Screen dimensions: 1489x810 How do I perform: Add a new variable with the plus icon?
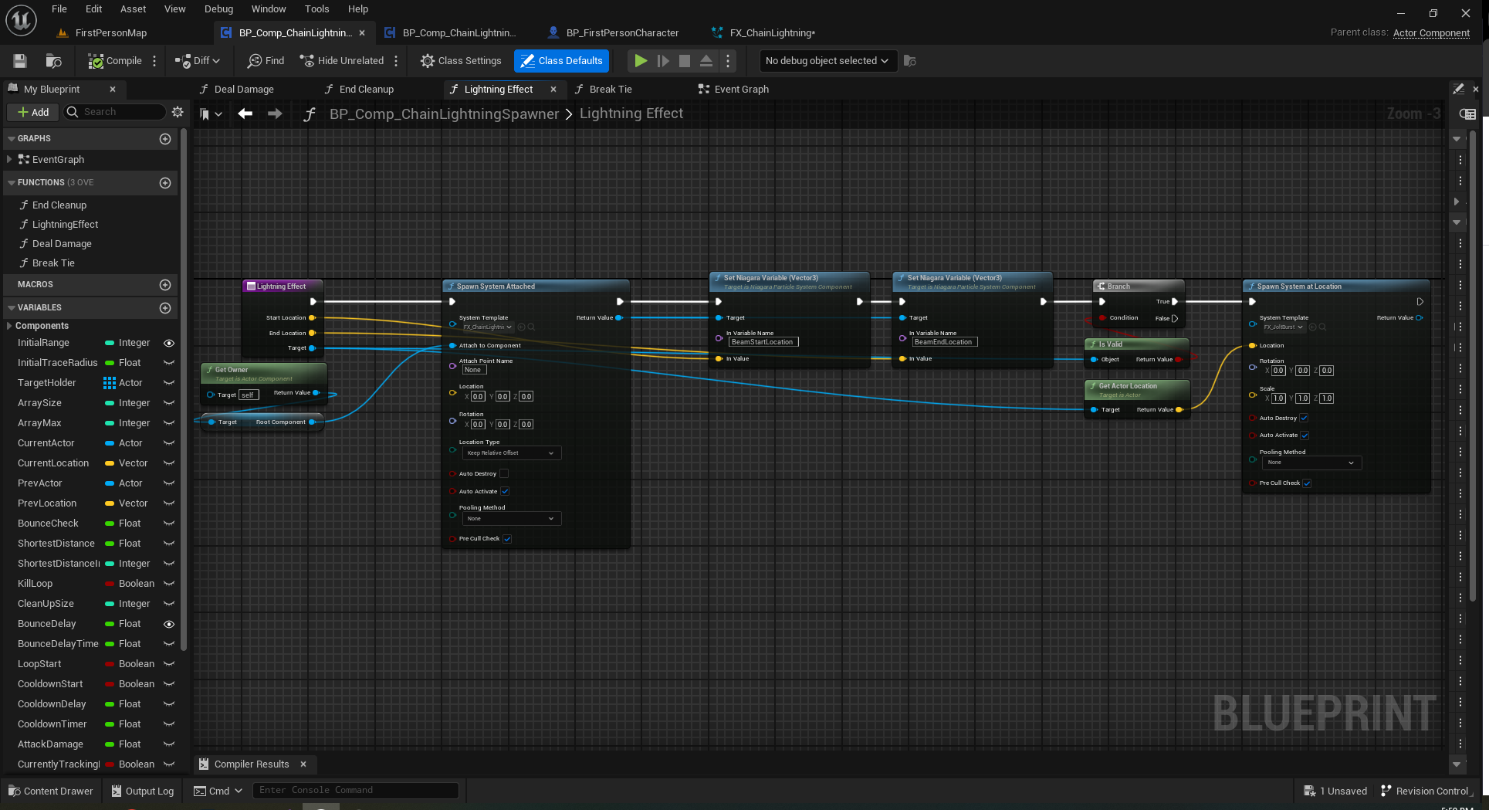tap(165, 308)
